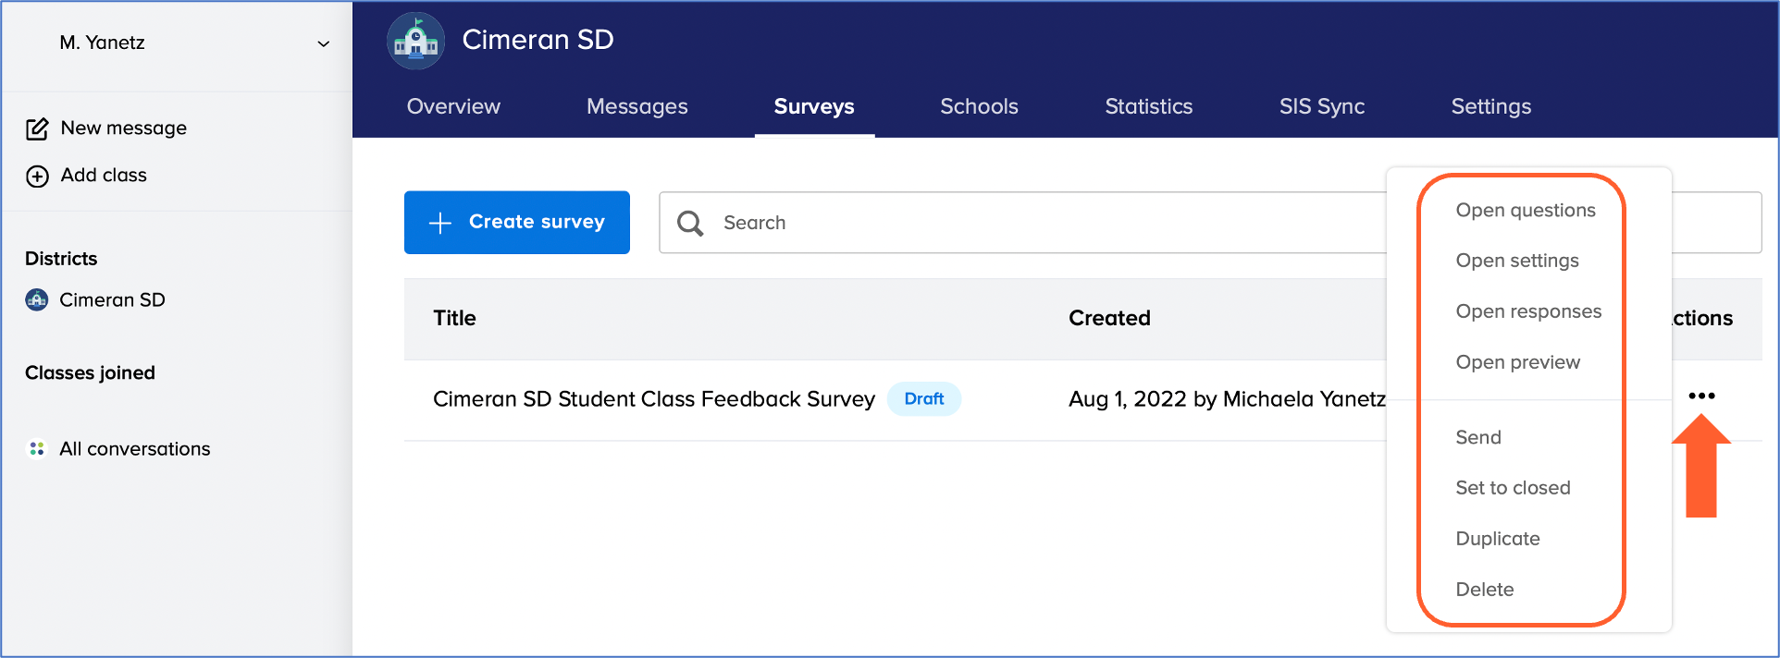
Task: Select Open questions from the menu
Action: pyautogui.click(x=1525, y=210)
